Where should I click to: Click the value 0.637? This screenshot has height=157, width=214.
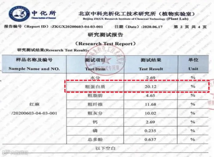tap(150, 140)
